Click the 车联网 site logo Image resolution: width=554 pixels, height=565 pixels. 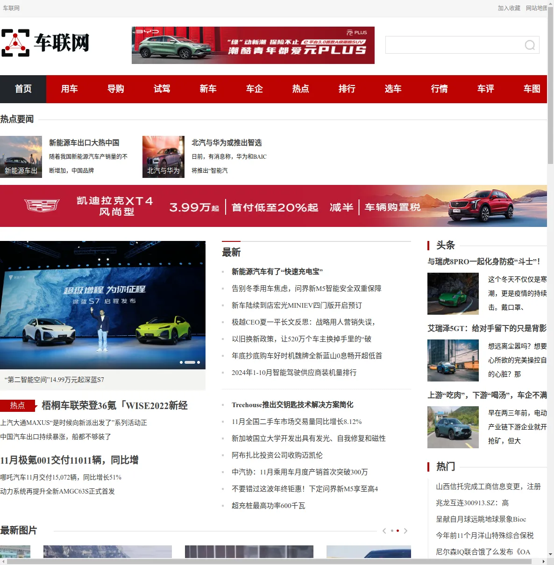point(45,42)
